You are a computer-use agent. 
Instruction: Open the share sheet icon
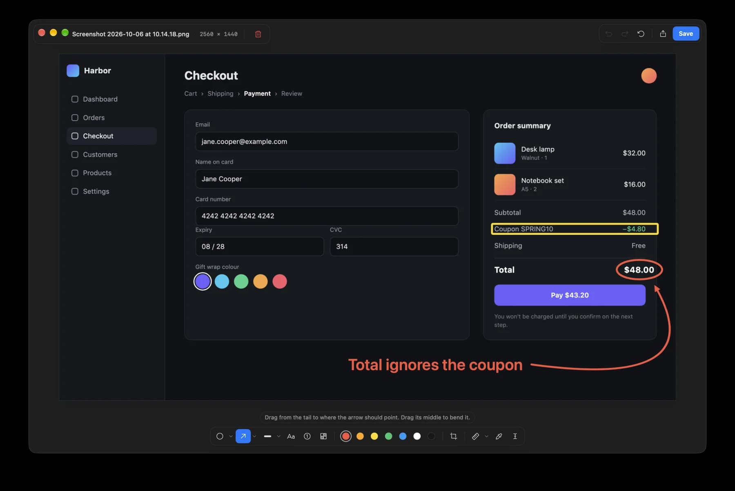coord(663,34)
